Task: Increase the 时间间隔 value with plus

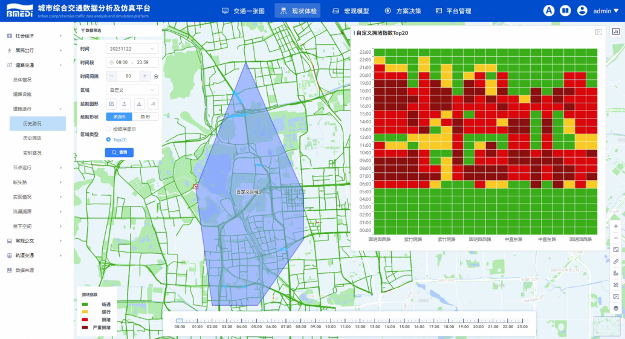Action: tap(145, 76)
